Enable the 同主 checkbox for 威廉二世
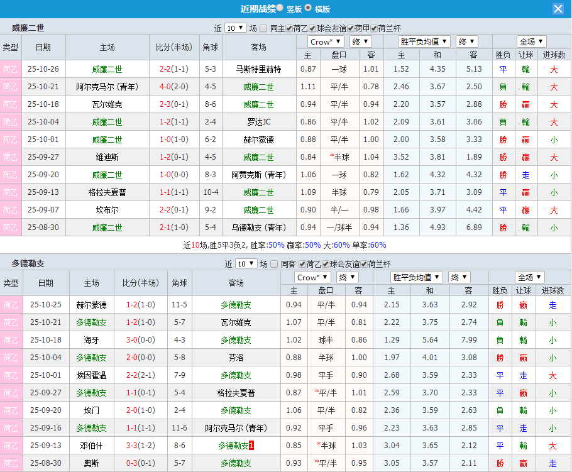This screenshot has height=472, width=572. [x=263, y=28]
